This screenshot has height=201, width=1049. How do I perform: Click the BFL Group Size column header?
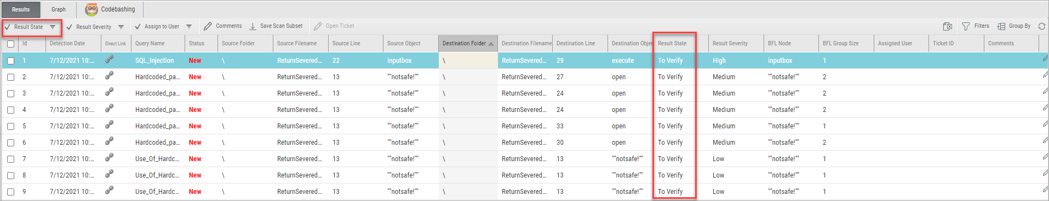tap(846, 43)
